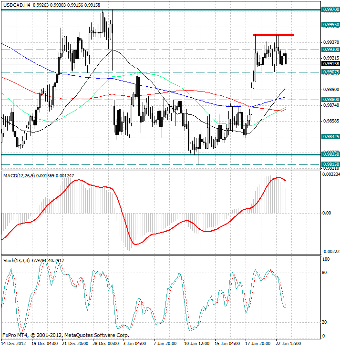
Task: Click the Stochastic 80 level label
Action: 324,273
